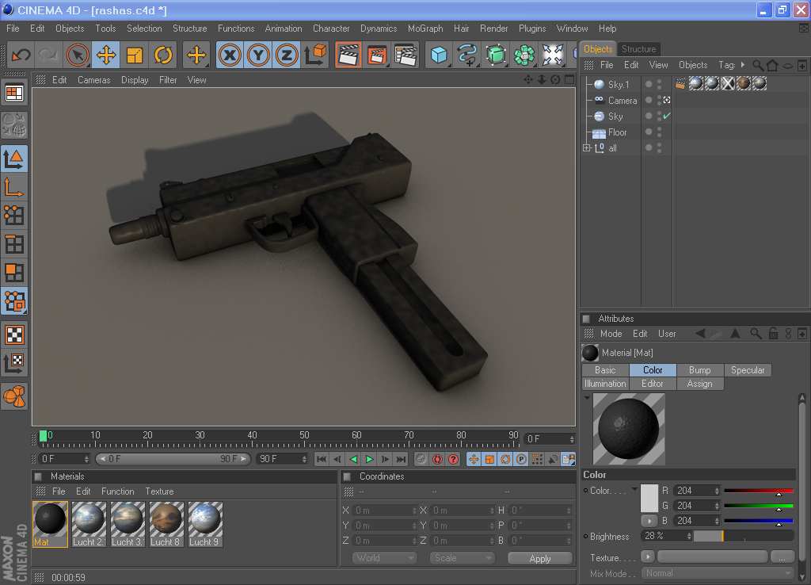Click the play backward button
This screenshot has width=811, height=585.
coord(354,459)
